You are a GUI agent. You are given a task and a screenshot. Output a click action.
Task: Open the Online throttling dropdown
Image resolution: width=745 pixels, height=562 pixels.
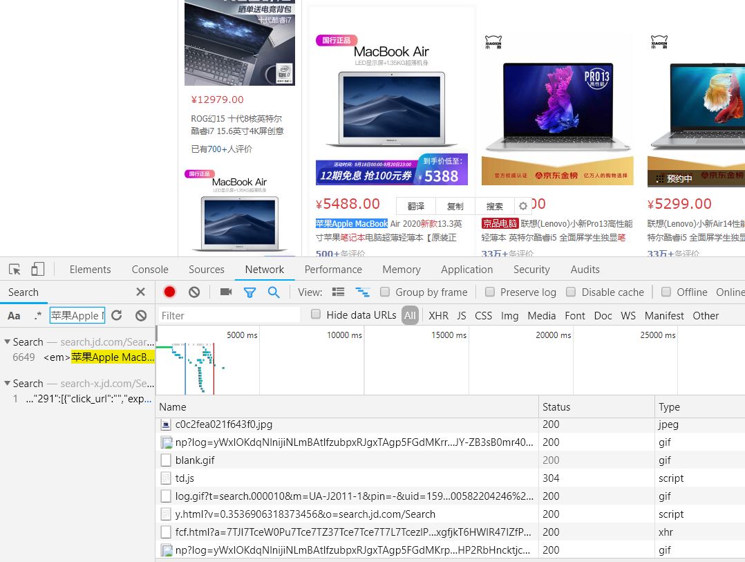[730, 292]
